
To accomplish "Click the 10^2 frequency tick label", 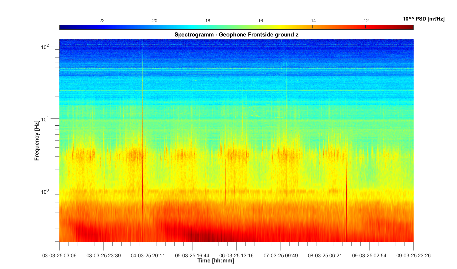I will tap(45, 46).
